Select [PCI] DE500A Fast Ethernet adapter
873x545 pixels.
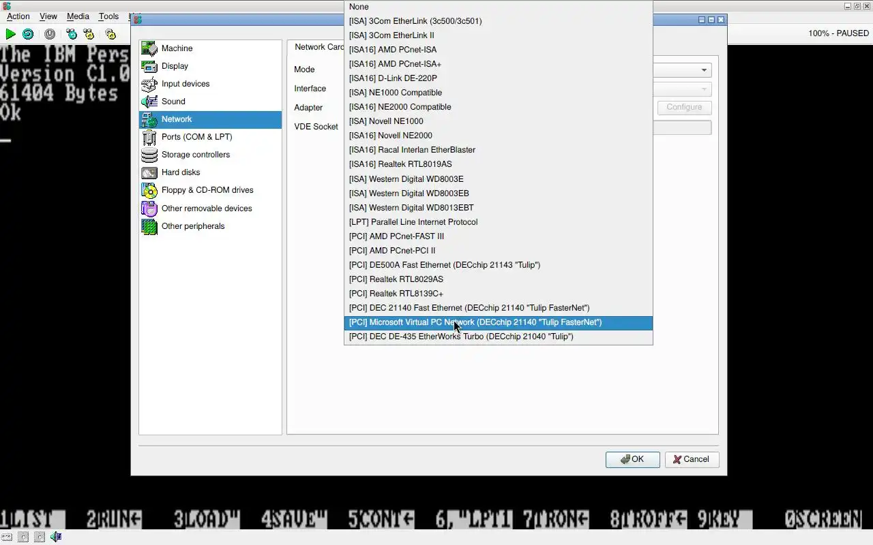[498, 265]
